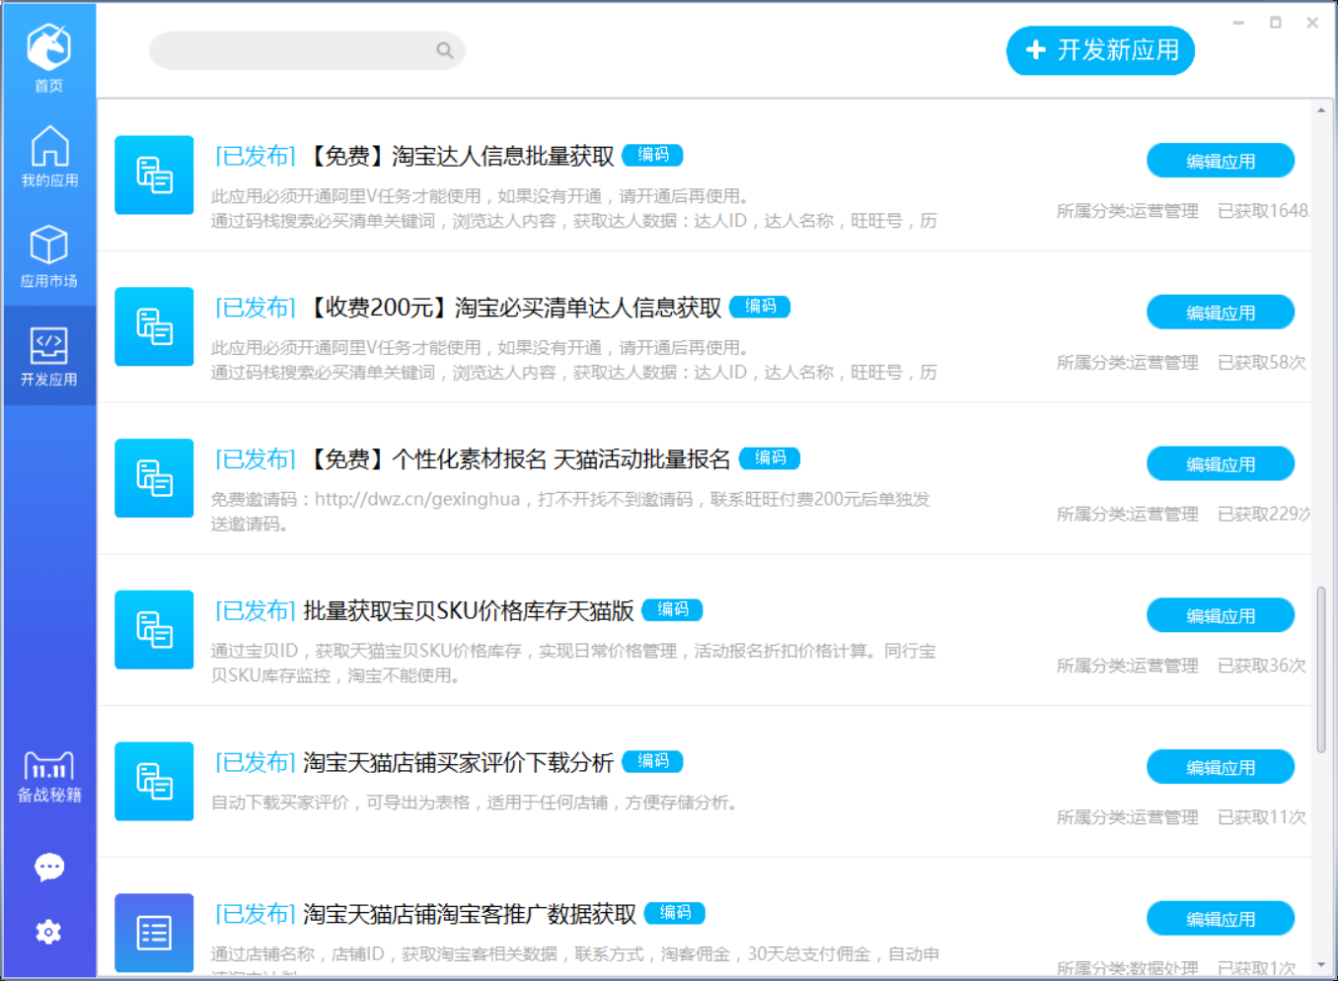
Task: Open 应用市场 in the sidebar
Action: [49, 256]
